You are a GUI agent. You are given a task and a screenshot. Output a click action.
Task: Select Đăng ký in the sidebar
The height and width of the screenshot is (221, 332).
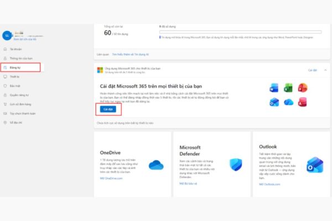coord(16,67)
